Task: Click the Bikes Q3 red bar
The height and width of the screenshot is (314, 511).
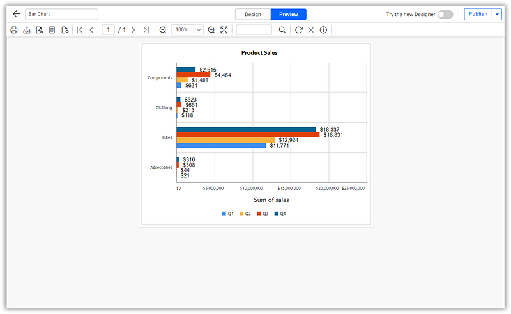Action: (248, 135)
